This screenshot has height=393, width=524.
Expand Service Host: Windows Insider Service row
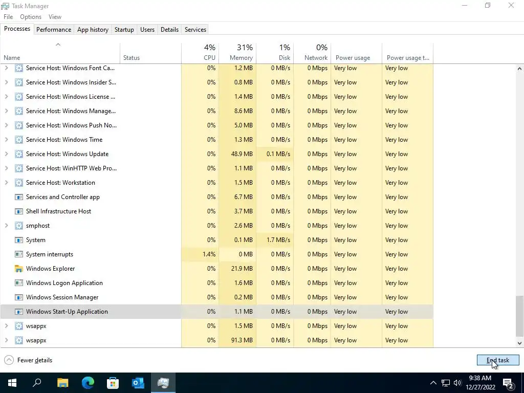tap(6, 82)
